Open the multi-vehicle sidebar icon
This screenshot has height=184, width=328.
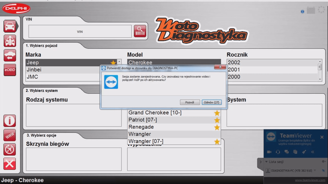click(x=10, y=41)
